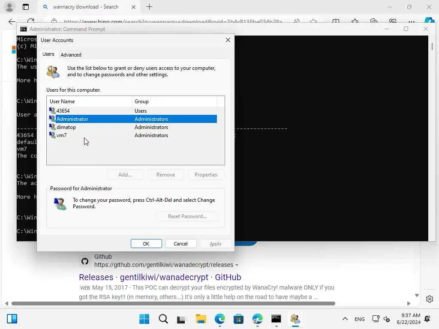Open page settings gear icon
Image resolution: width=439 pixels, height=329 pixels.
pyautogui.click(x=430, y=299)
